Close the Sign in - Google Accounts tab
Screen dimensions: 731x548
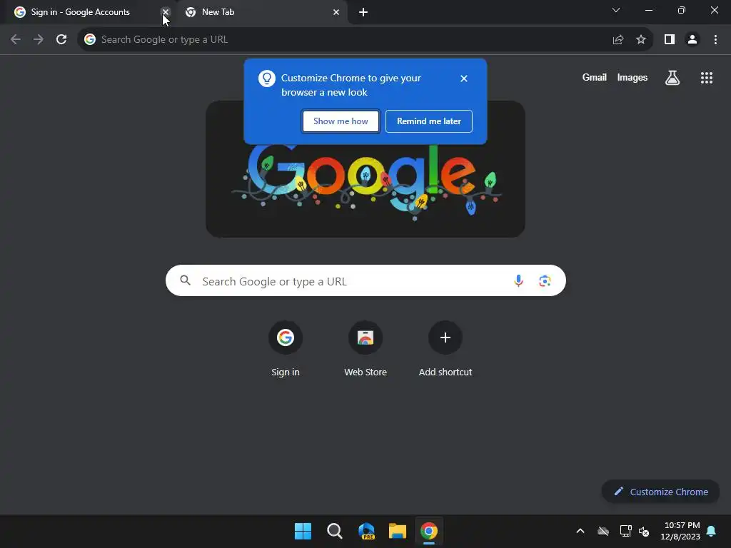point(166,12)
